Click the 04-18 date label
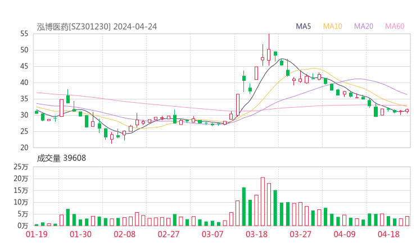 pos(388,234)
